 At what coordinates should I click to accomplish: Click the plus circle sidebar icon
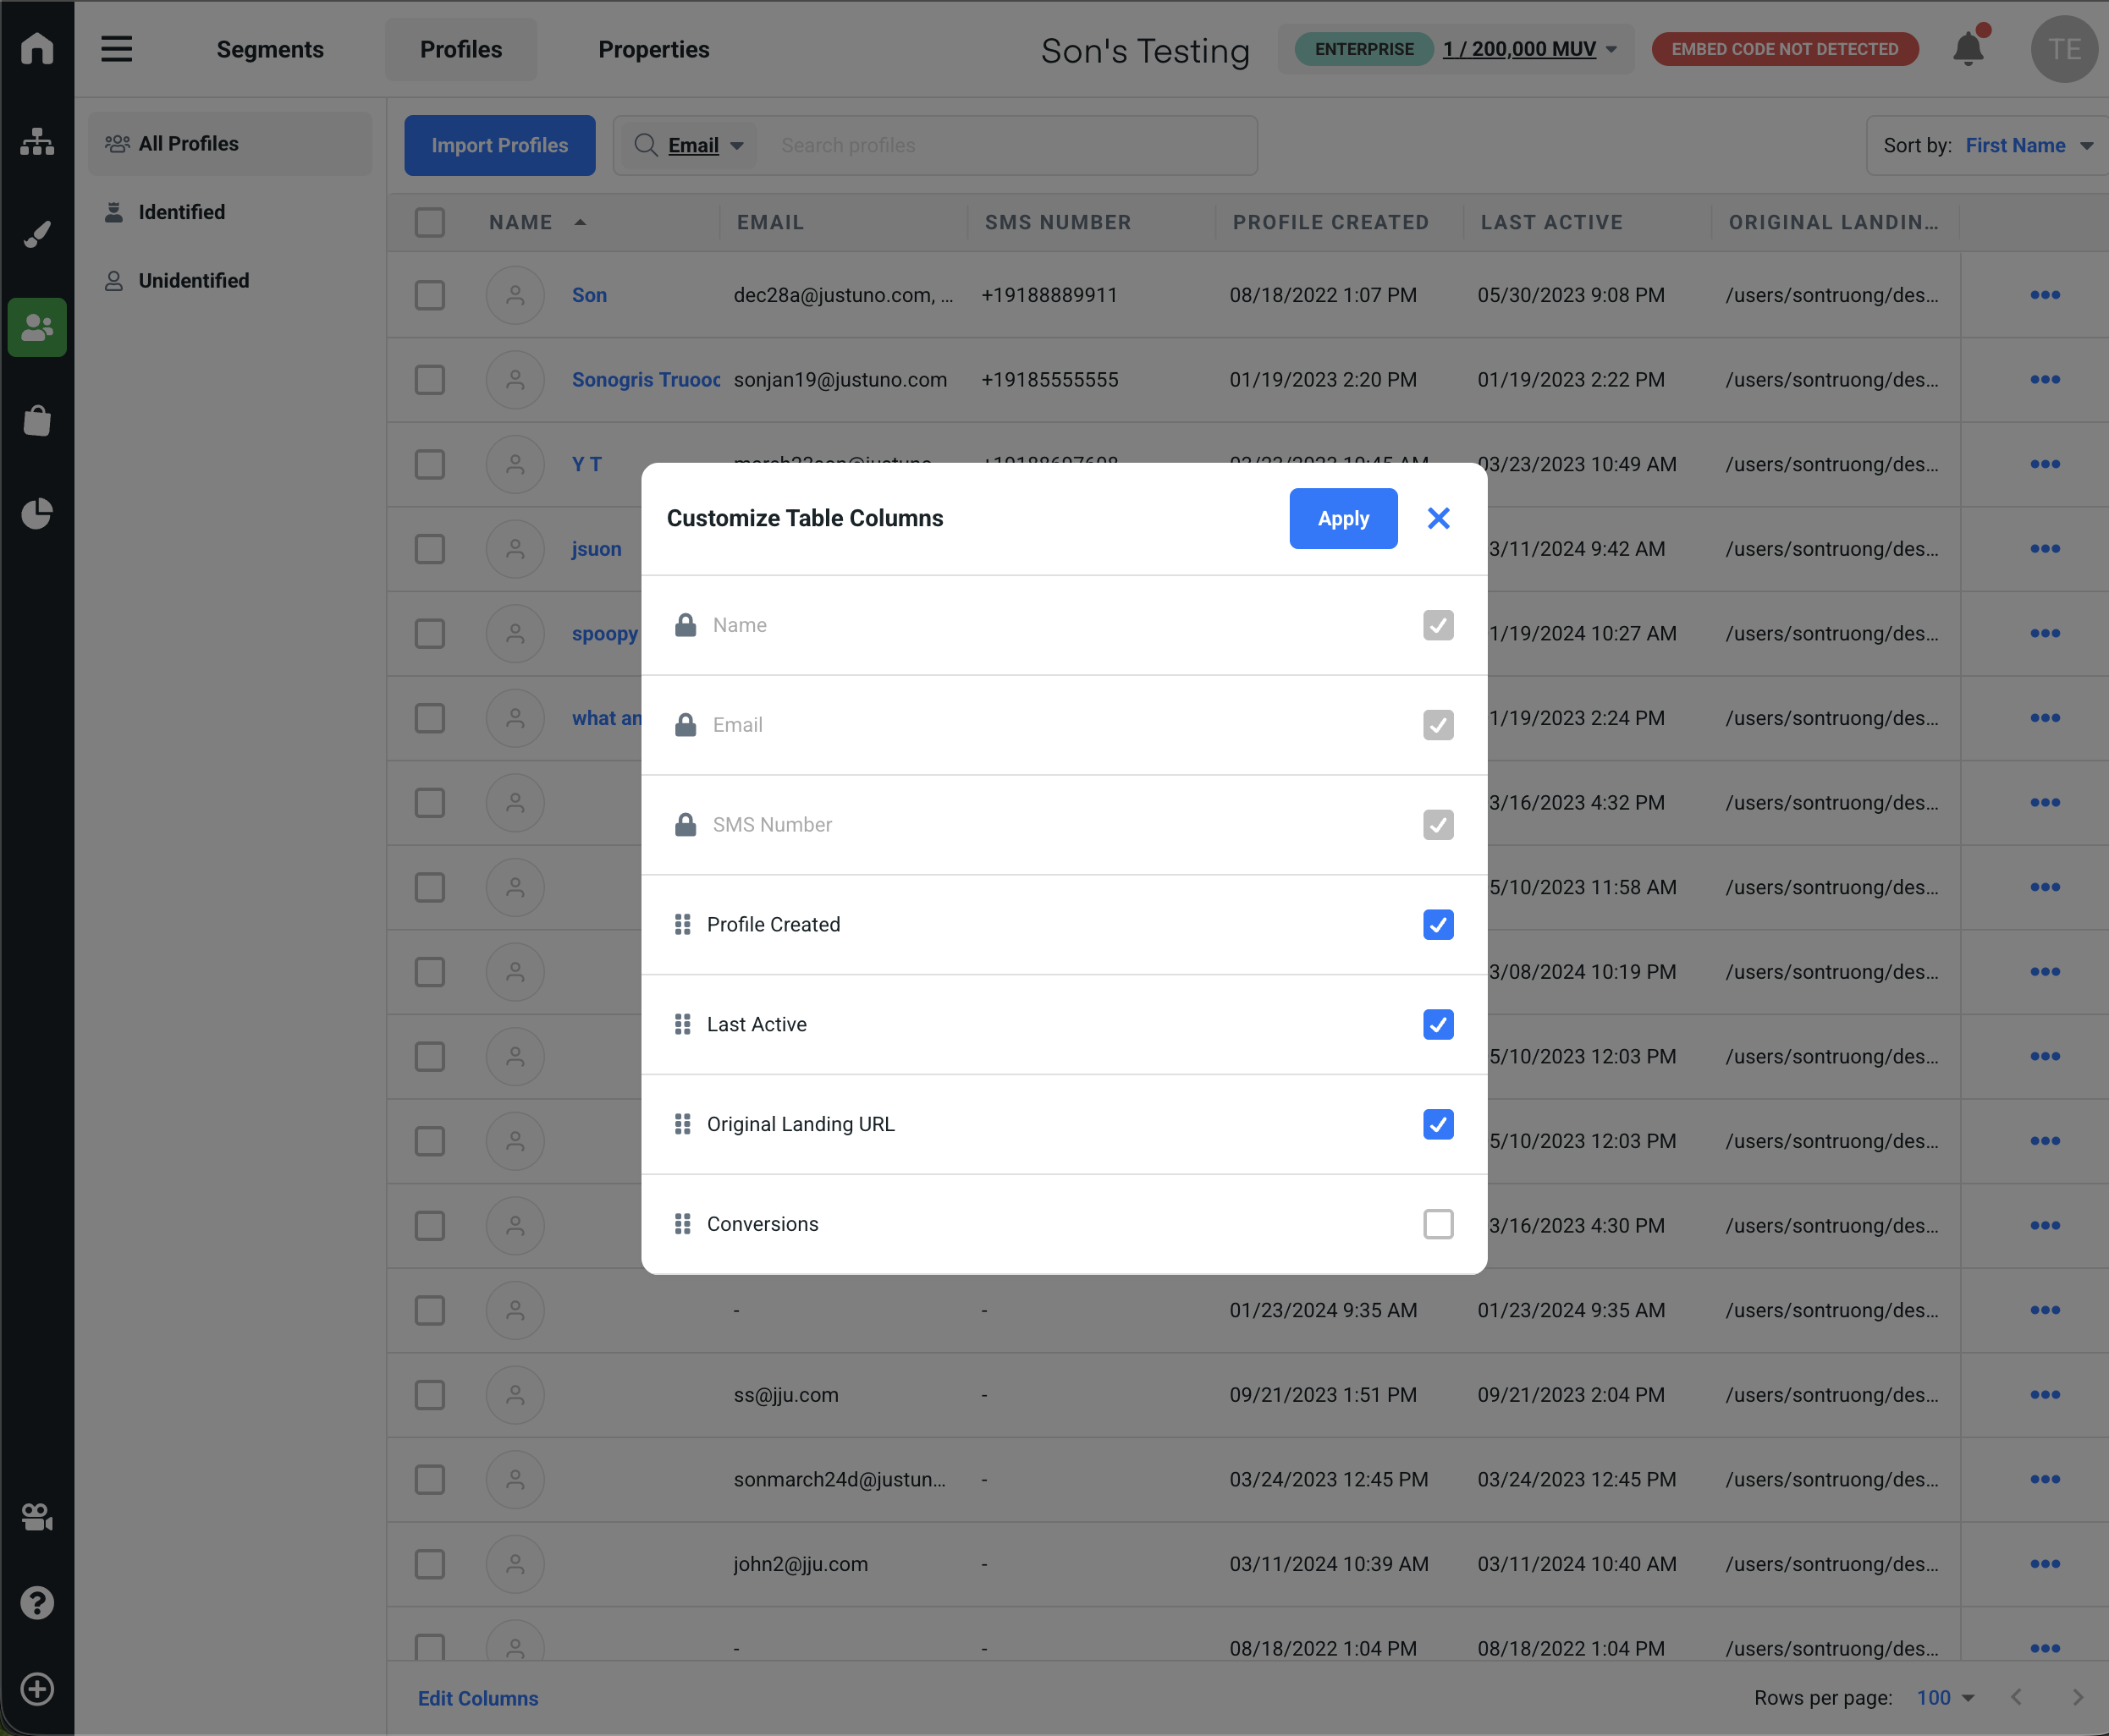(x=37, y=1689)
